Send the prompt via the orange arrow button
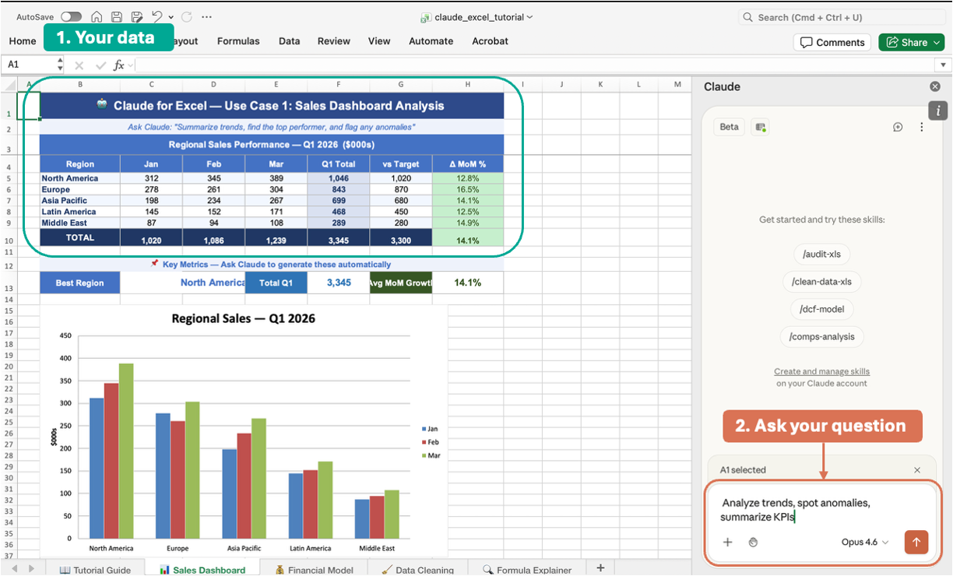This screenshot has height=576, width=953. 916,542
